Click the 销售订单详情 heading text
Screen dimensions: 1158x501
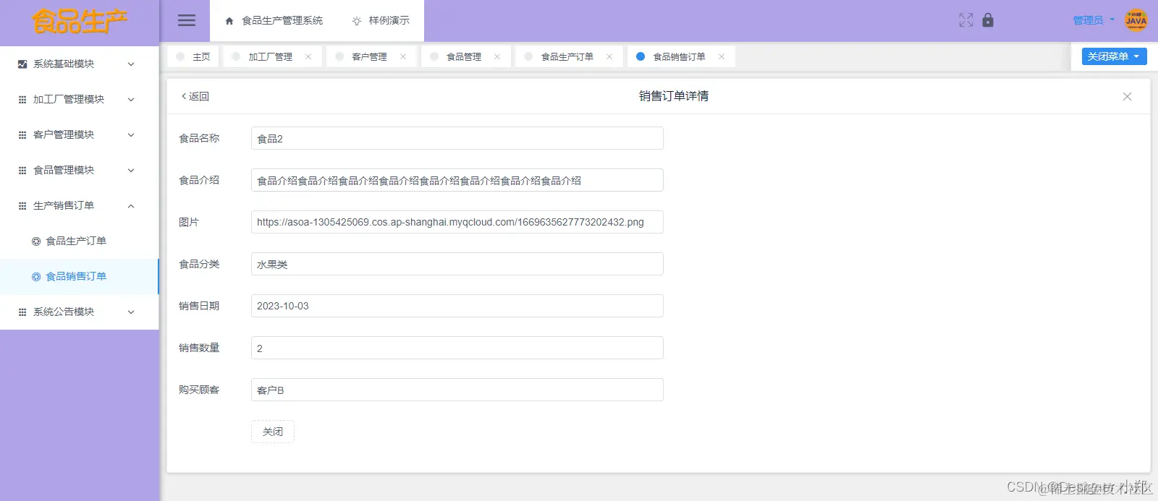point(674,96)
